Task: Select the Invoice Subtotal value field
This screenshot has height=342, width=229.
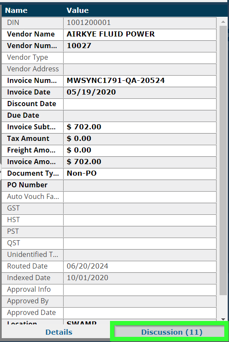Action: 140,127
